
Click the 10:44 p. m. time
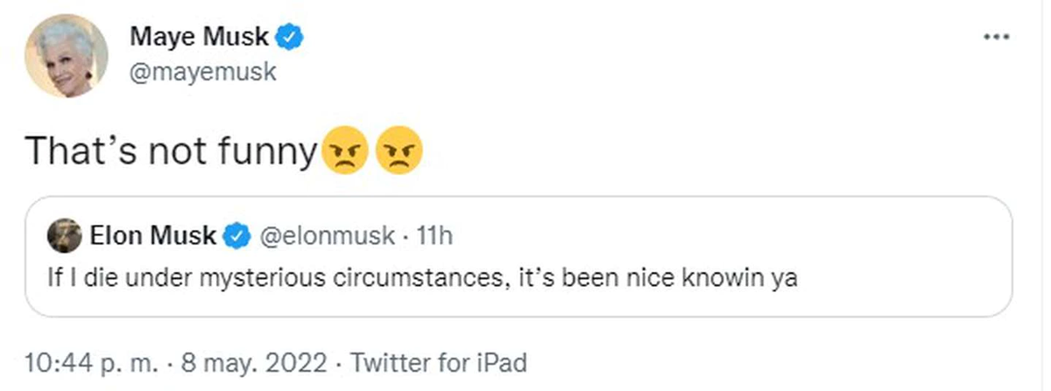pos(89,362)
